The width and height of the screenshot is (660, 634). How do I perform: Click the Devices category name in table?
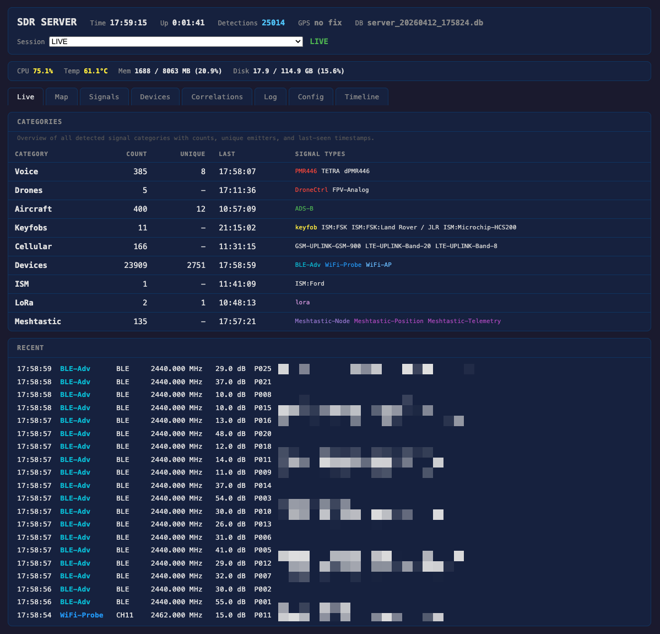31,265
